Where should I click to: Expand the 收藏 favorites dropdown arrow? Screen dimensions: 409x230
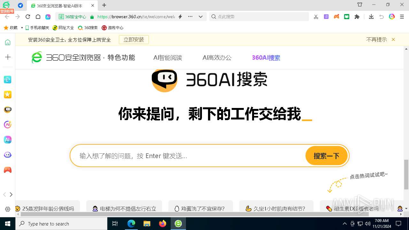22,28
